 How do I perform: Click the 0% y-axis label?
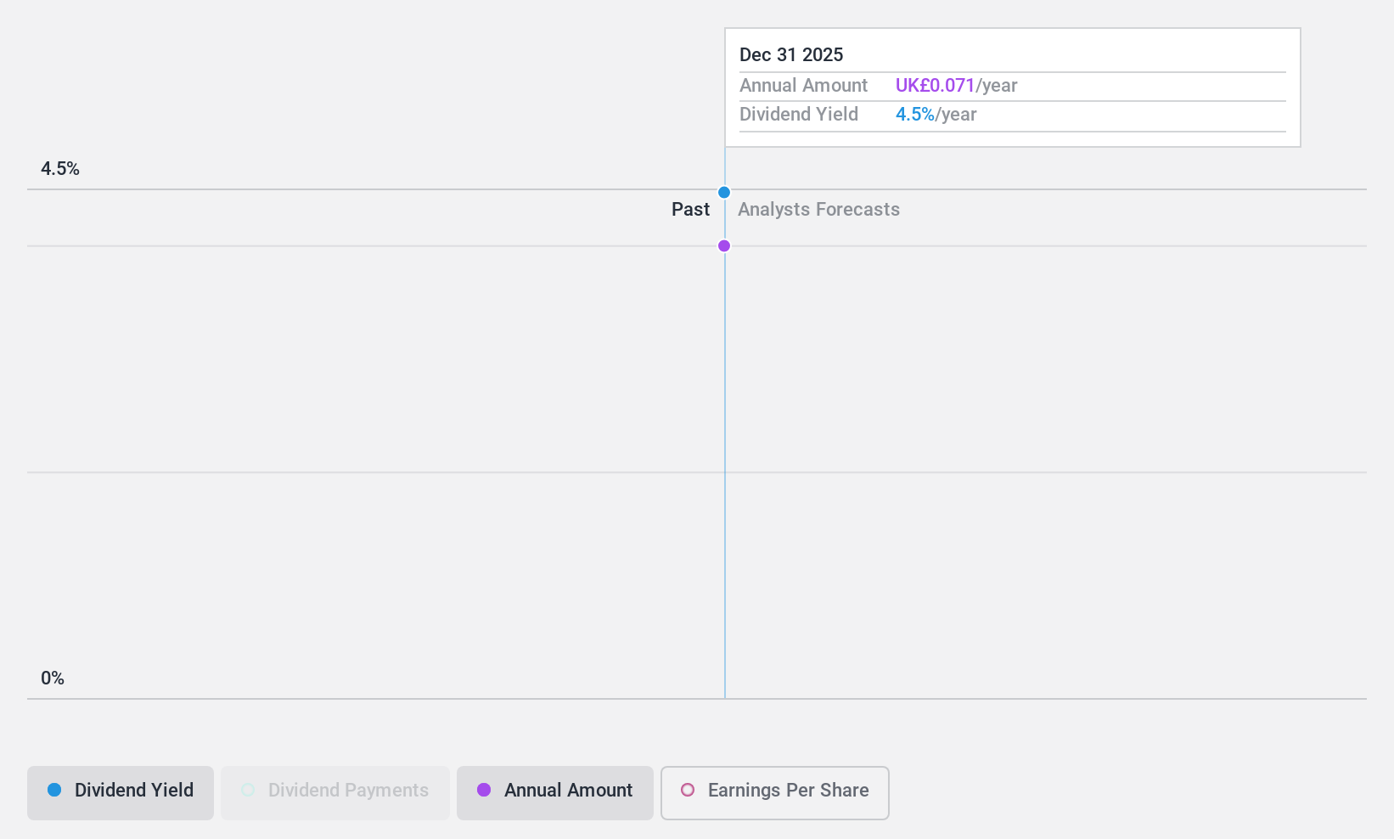[53, 679]
